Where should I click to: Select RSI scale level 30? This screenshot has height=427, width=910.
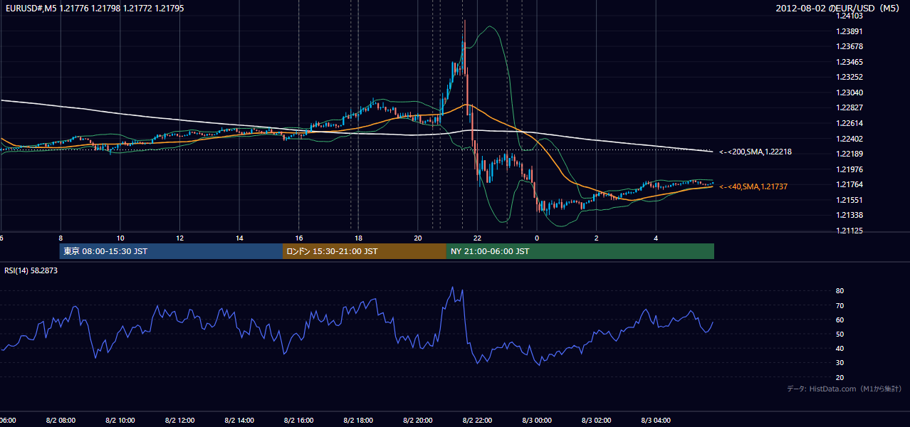[840, 363]
